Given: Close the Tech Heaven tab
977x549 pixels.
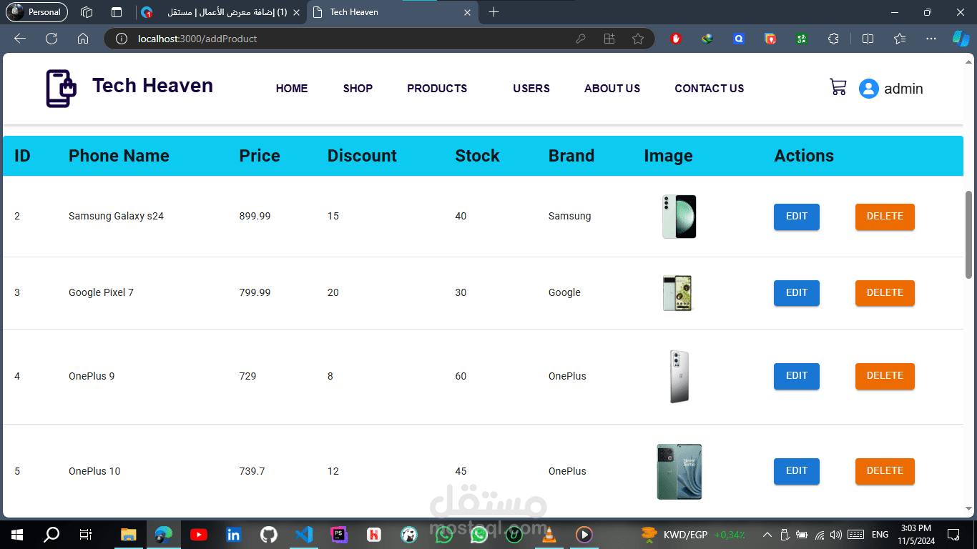Looking at the screenshot, I should pos(468,12).
